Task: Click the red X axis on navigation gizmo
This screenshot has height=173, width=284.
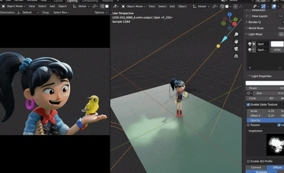Action: tap(235, 24)
